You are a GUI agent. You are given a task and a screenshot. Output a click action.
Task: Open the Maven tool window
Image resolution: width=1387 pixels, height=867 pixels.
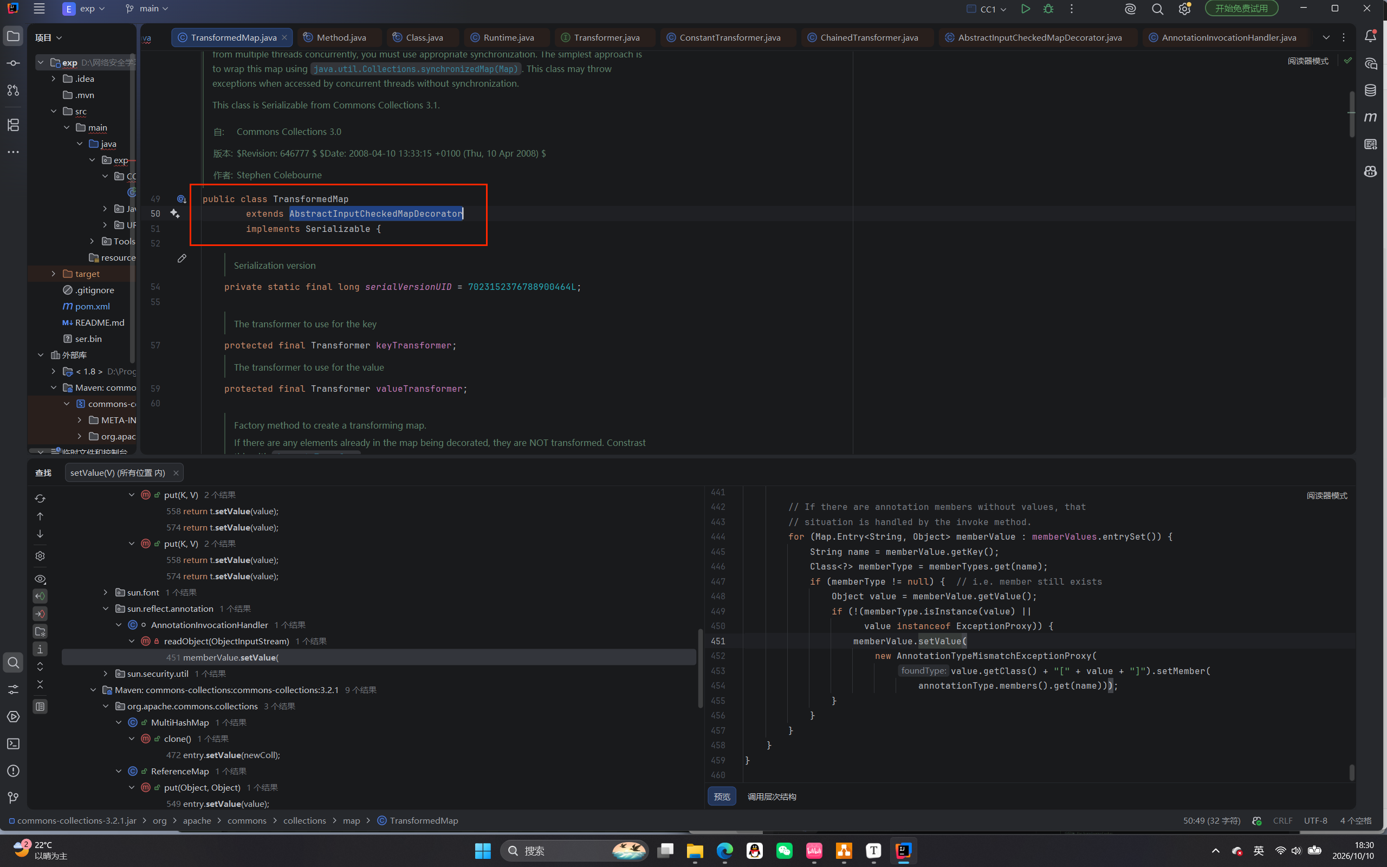[x=1370, y=117]
